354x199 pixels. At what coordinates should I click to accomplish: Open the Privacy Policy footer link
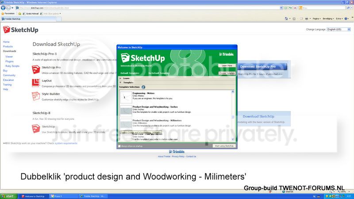click(x=178, y=157)
